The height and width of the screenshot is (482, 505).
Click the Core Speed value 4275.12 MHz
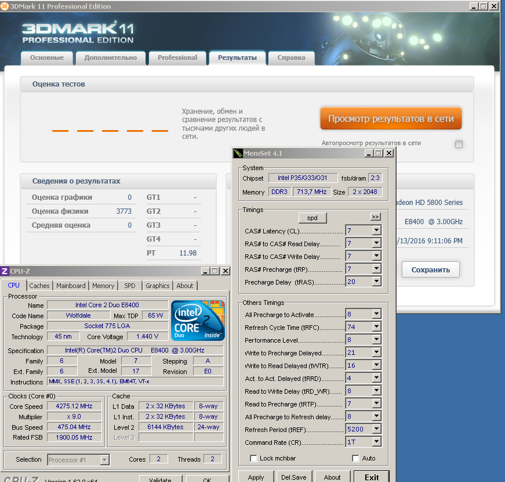(74, 406)
